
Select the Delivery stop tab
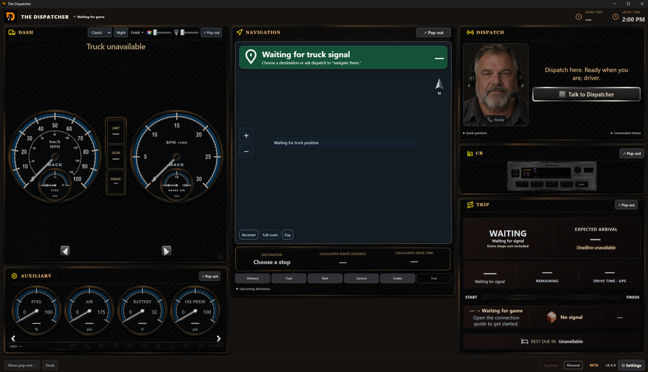pyautogui.click(x=253, y=278)
